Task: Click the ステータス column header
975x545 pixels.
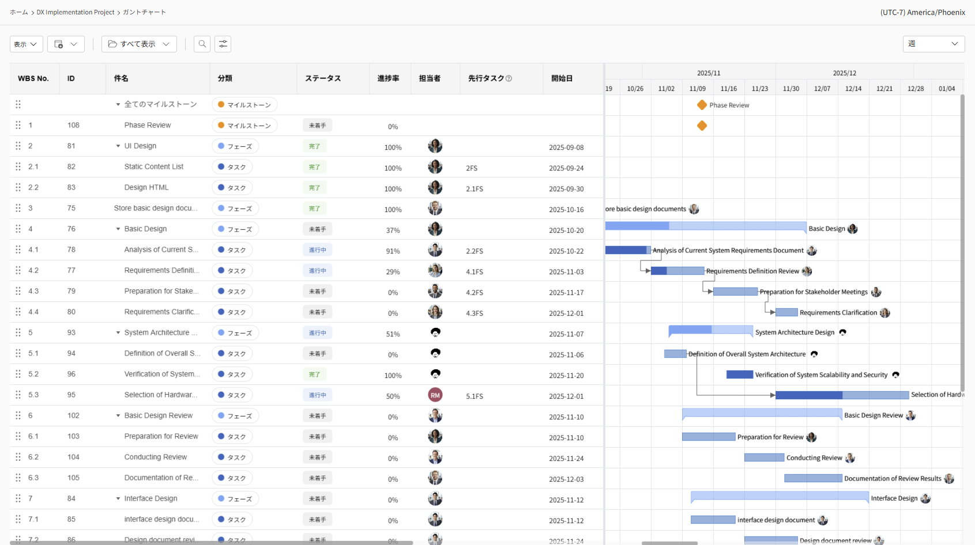Action: [x=323, y=78]
